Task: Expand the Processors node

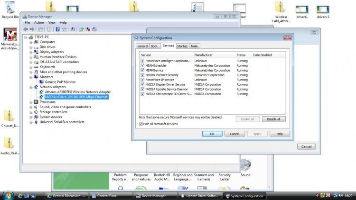Action: coord(31,102)
